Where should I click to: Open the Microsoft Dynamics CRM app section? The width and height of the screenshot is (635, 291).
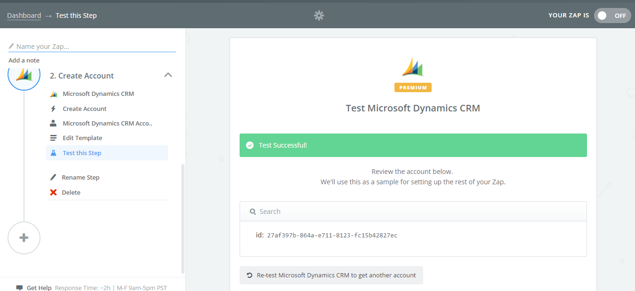(98, 94)
